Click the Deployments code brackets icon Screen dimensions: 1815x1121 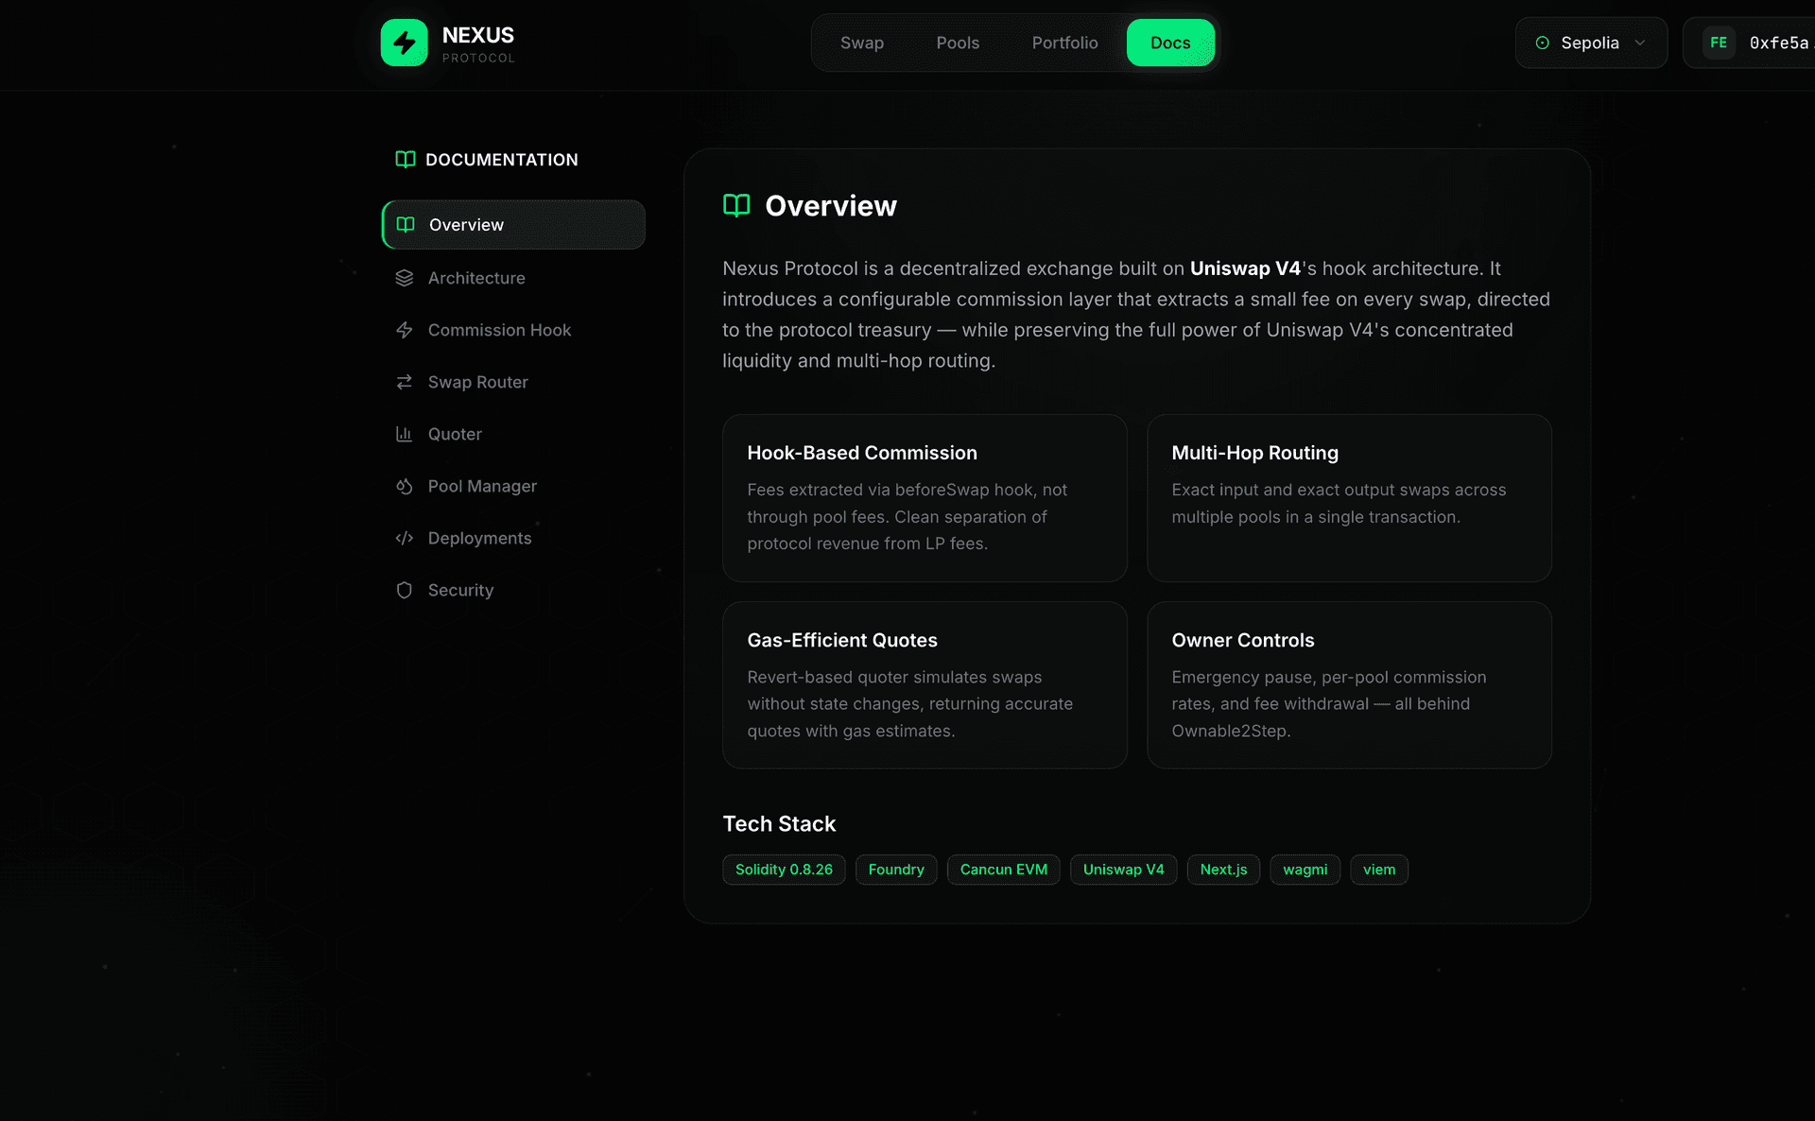(405, 538)
